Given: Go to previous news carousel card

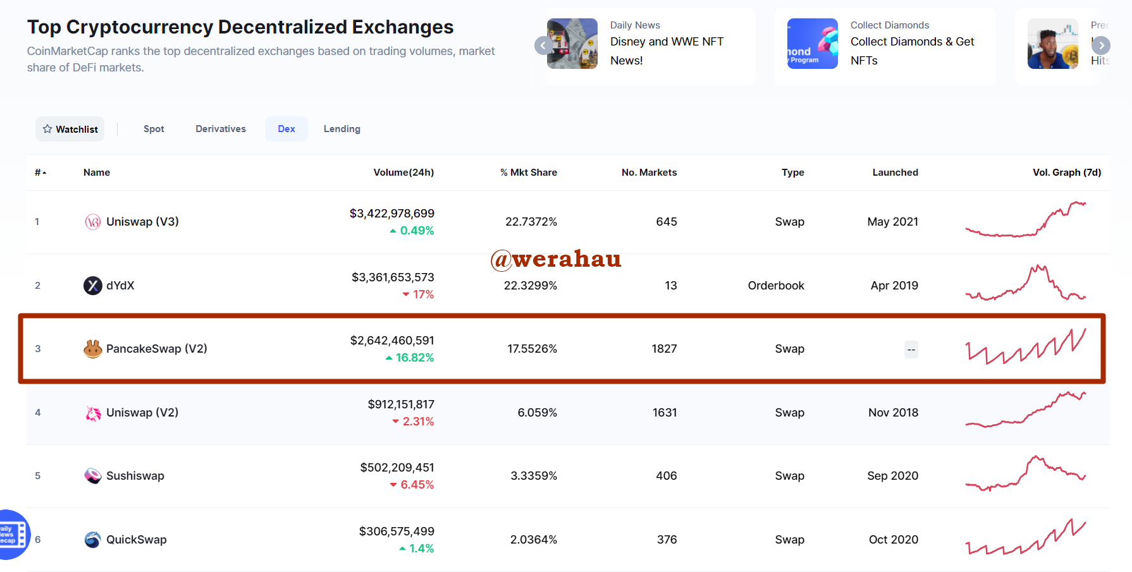Looking at the screenshot, I should pos(543,46).
